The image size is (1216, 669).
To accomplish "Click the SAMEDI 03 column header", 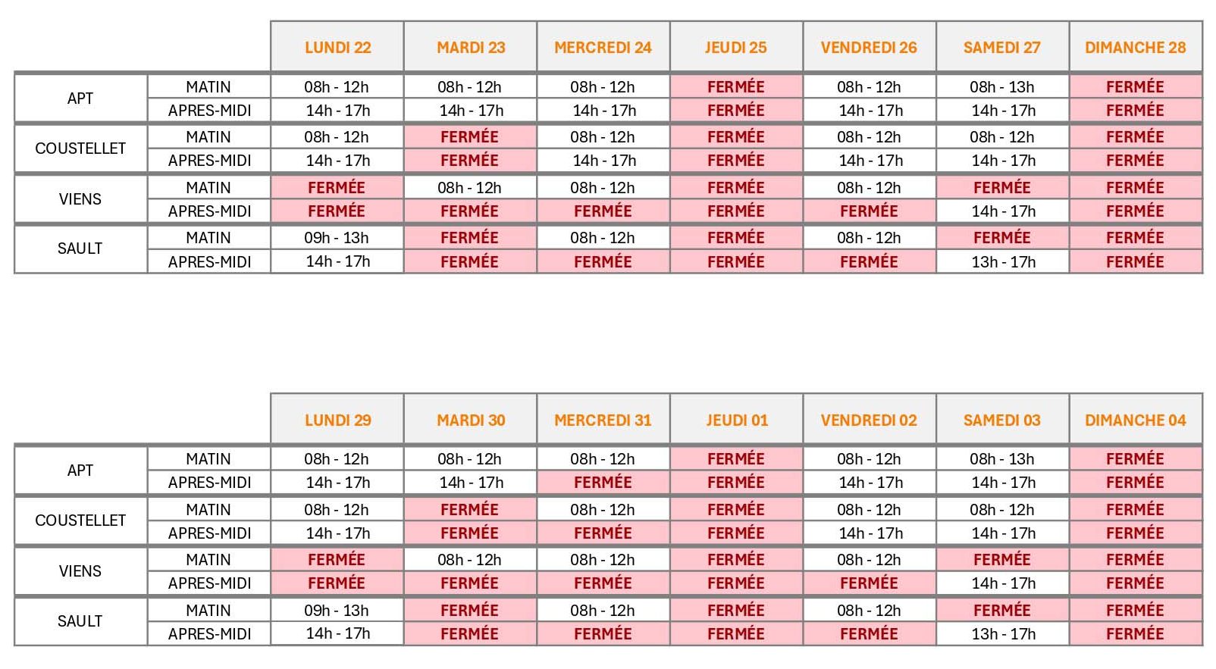I will tap(1001, 420).
